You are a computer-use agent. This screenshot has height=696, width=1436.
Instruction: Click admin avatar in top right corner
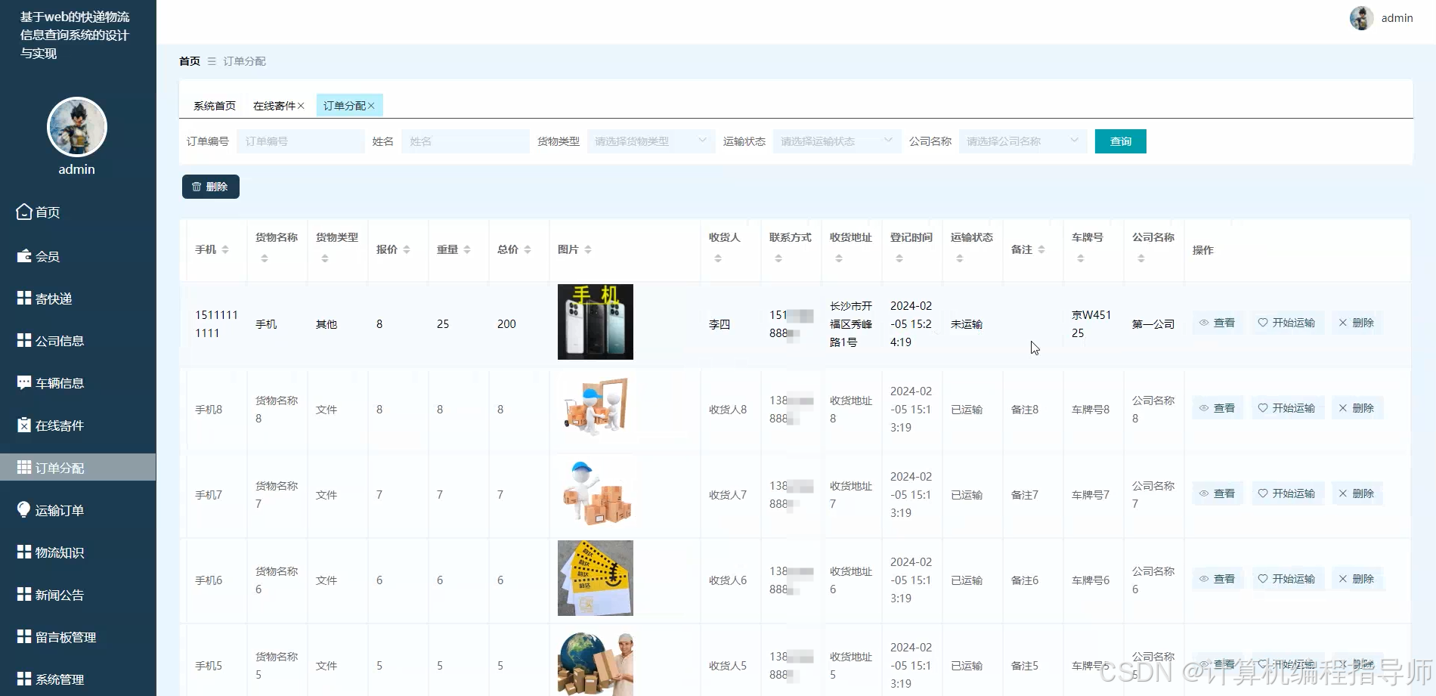click(1361, 18)
